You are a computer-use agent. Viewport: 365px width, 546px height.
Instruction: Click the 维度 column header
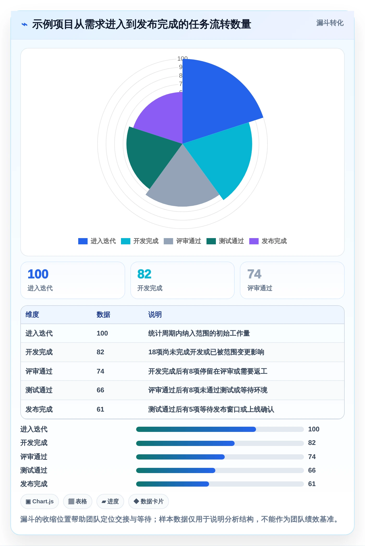click(x=32, y=315)
